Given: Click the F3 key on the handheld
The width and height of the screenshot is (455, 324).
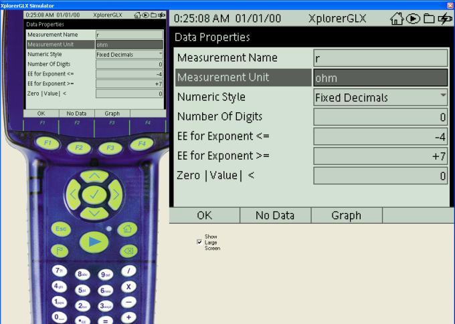Looking at the screenshot, I should point(110,148).
